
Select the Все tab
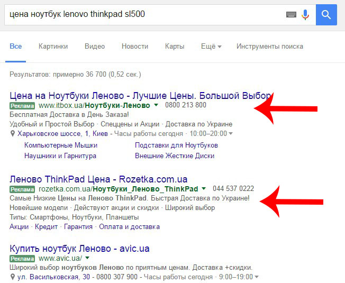[x=16, y=47]
